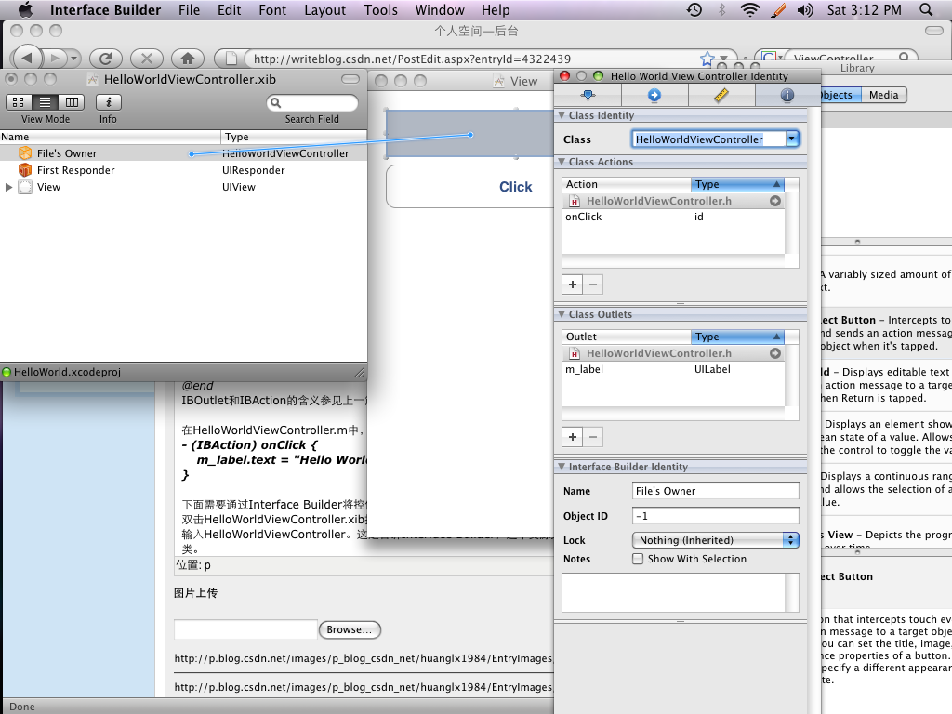Add a new class outlet
This screenshot has width=952, height=714.
[x=573, y=437]
